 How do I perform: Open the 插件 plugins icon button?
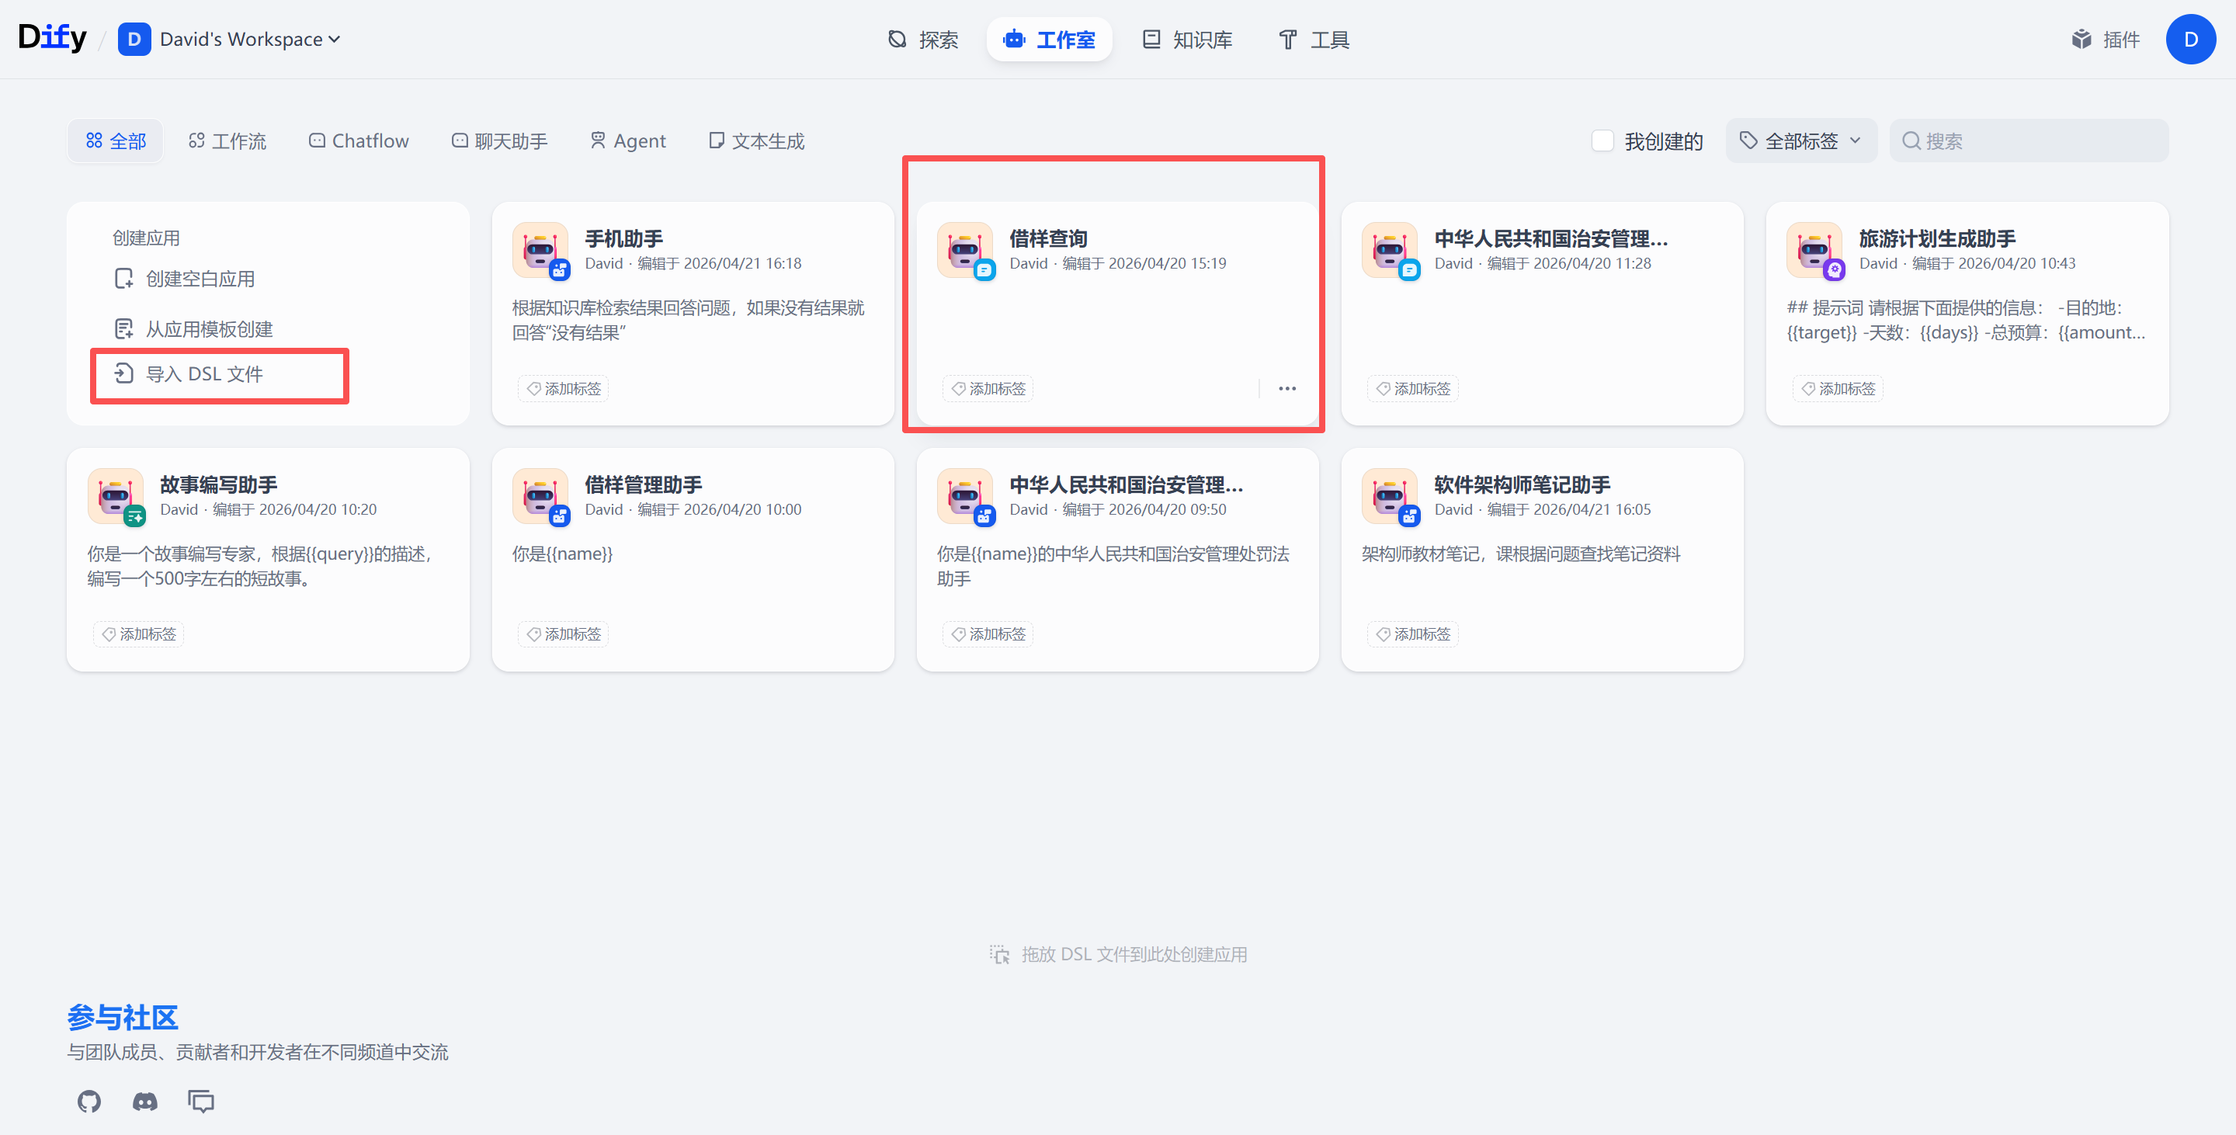point(2105,39)
